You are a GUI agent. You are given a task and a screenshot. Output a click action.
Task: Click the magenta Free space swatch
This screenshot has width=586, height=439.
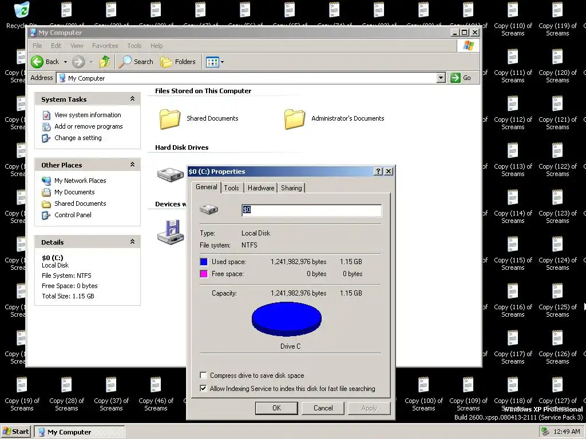204,274
